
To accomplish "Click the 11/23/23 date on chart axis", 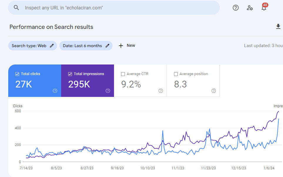I will [208, 168].
